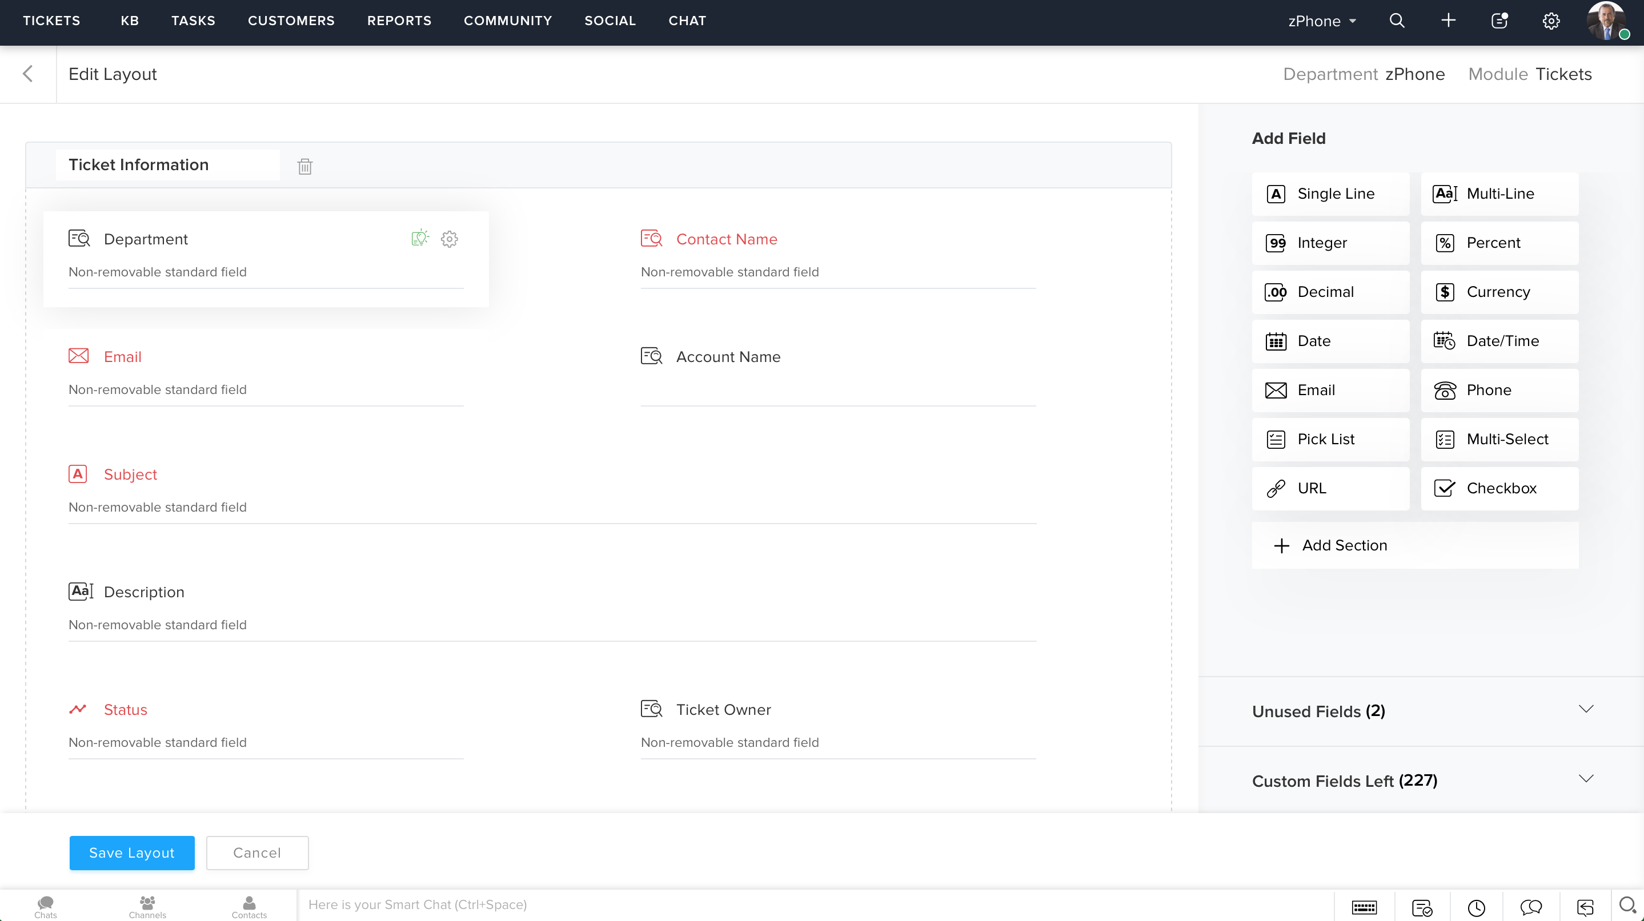Click the plus icon in top bar
1644x921 pixels.
1448,21
